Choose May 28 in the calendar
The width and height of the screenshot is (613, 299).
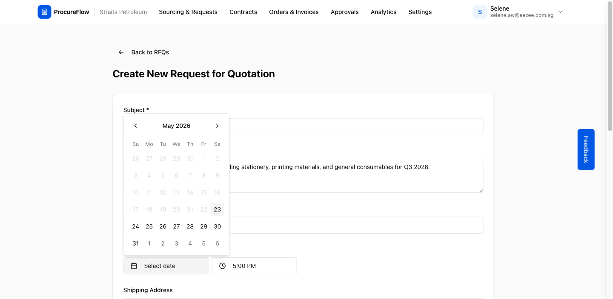[190, 226]
